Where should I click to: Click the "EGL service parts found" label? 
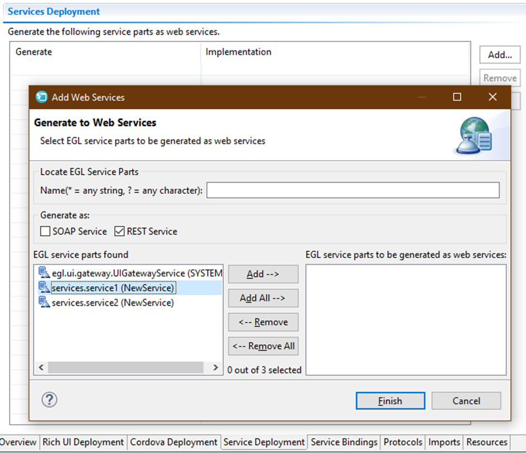coord(81,255)
